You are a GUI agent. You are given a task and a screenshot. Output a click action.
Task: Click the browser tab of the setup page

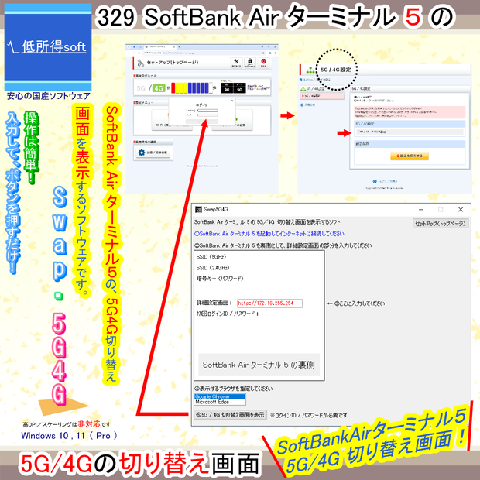[159, 46]
